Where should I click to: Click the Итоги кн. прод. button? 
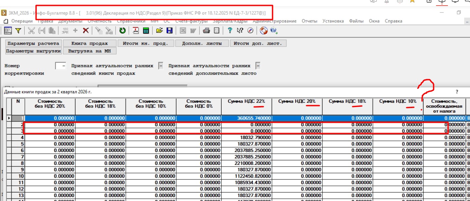coord(146,43)
